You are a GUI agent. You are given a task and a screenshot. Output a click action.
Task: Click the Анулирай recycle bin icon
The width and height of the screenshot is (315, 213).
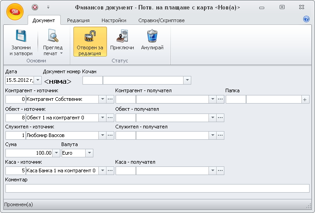(152, 36)
